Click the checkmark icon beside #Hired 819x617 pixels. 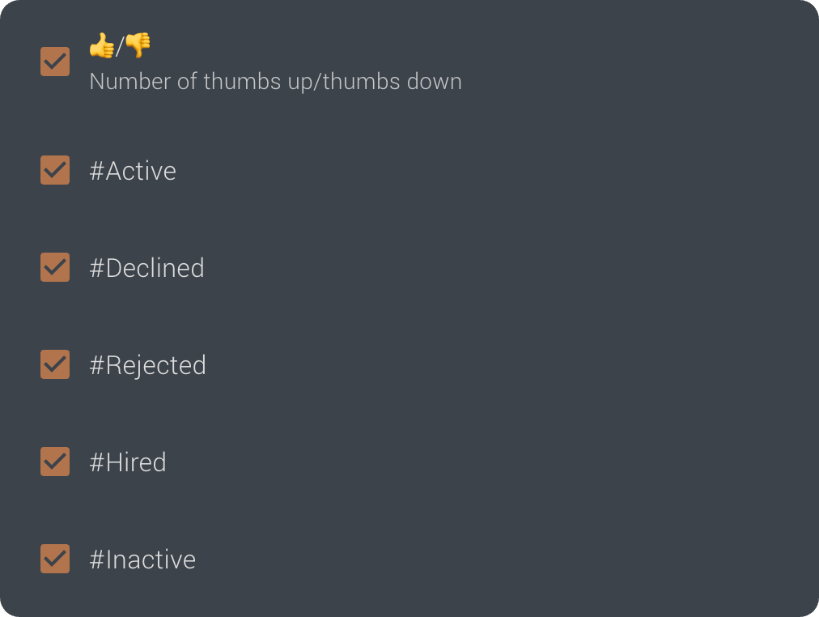[55, 462]
